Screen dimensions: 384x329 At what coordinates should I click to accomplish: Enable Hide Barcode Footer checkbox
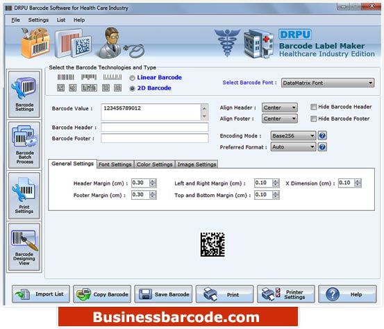tap(313, 119)
